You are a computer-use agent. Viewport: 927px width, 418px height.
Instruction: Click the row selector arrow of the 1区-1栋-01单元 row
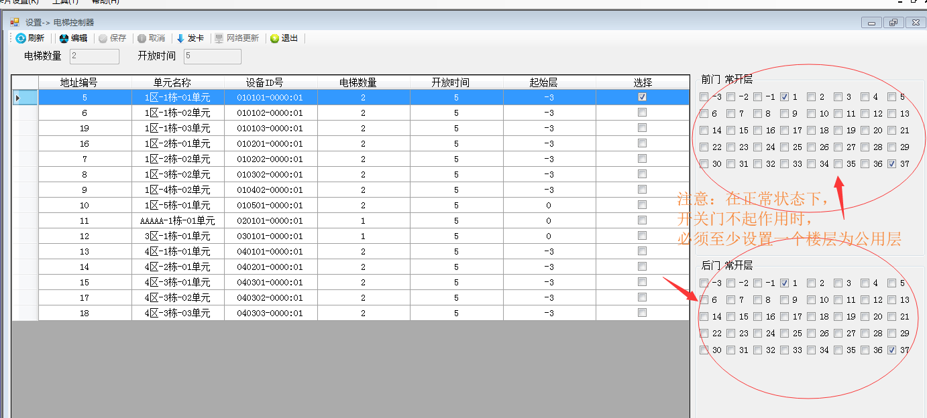tap(18, 98)
